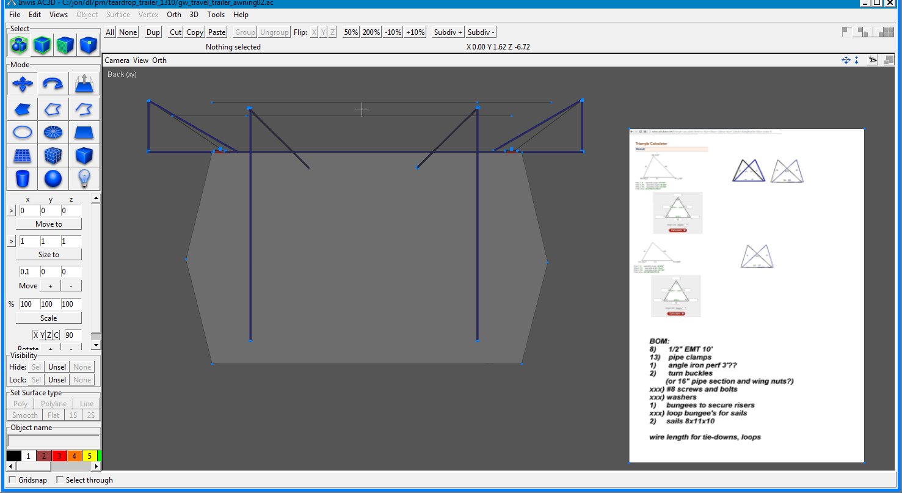The image size is (902, 493).
Task: Click the Scale button
Action: point(49,318)
